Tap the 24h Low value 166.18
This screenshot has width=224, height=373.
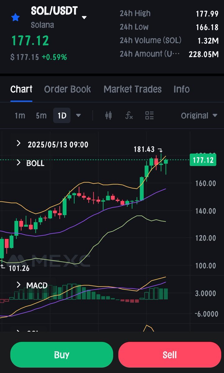[x=207, y=27]
